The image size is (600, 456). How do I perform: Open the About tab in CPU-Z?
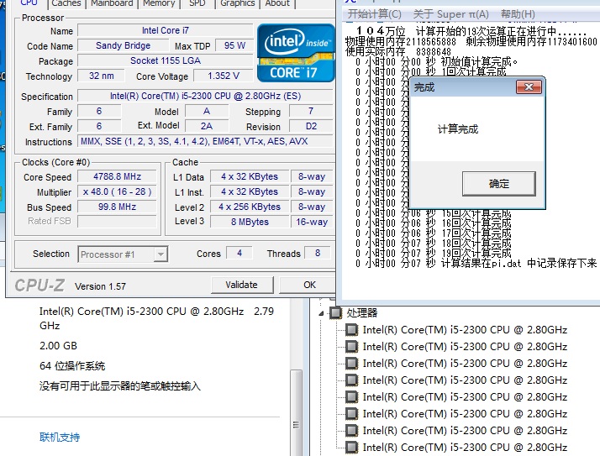tap(277, 4)
